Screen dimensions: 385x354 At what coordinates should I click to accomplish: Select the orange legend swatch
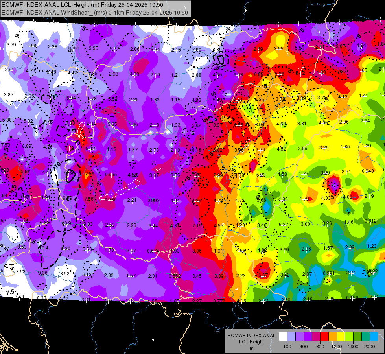click(333, 337)
